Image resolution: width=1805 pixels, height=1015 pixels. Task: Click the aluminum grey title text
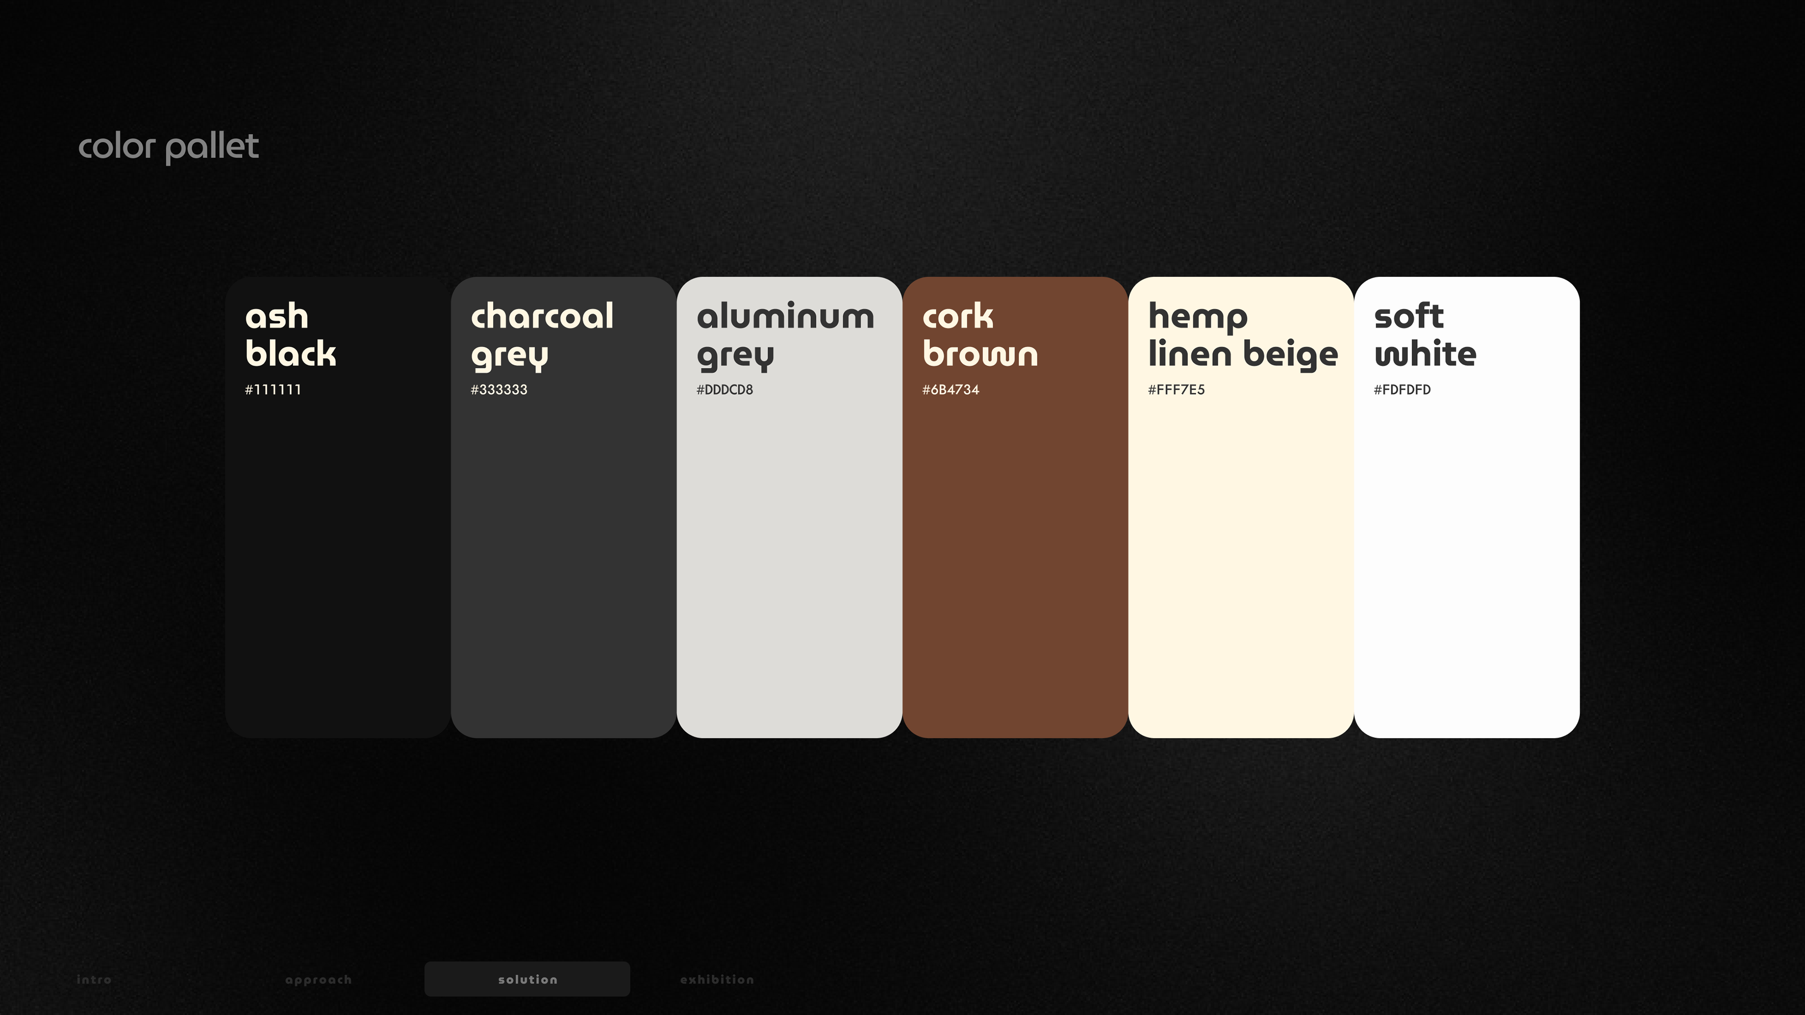[785, 335]
